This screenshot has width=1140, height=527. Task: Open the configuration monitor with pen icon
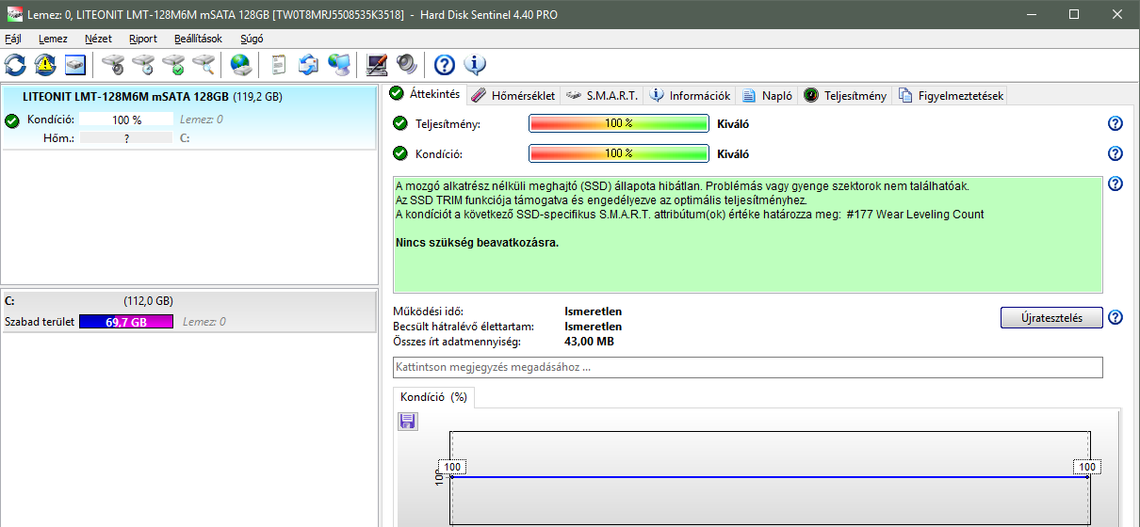(x=377, y=65)
